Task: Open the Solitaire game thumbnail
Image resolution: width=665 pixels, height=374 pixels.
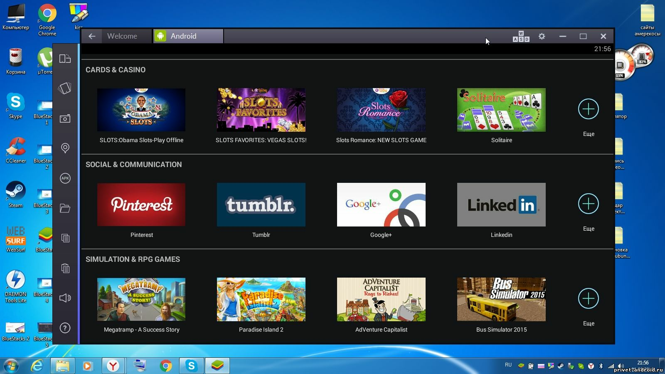Action: [x=501, y=110]
